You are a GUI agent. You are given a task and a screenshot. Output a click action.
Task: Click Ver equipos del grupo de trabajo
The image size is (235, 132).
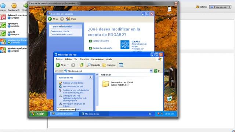point(74,105)
